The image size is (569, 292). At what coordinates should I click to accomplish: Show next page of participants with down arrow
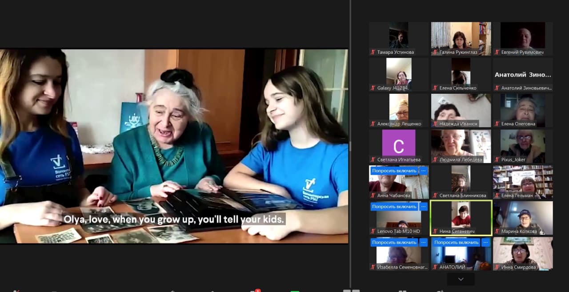point(461,279)
